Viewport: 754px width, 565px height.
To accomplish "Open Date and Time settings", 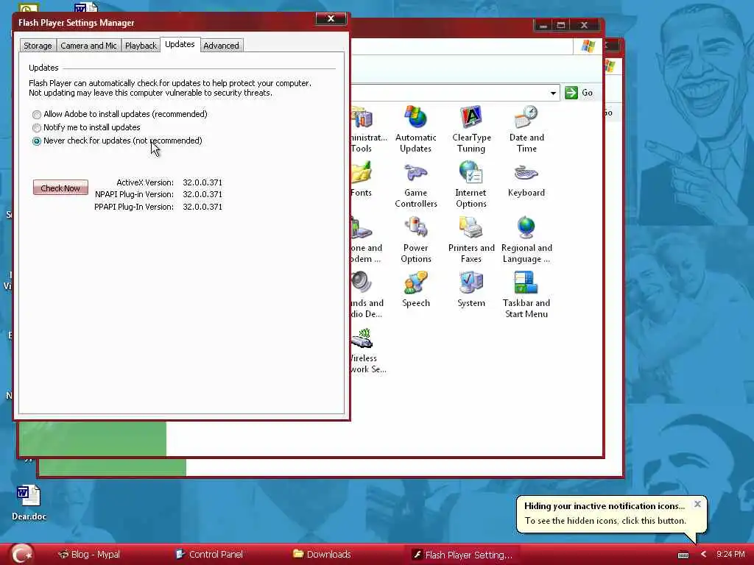I will tap(526, 129).
